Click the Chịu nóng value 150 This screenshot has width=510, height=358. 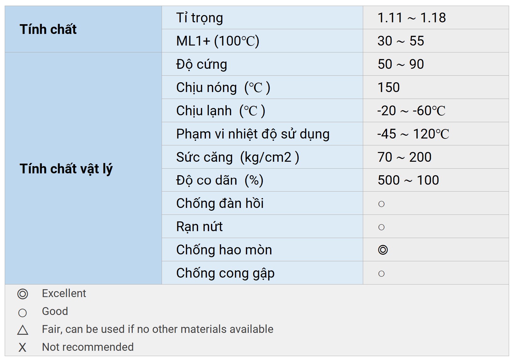(389, 88)
